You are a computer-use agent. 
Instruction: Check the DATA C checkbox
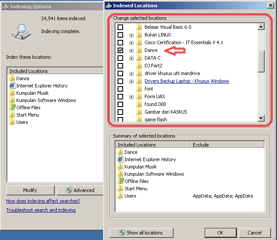120,58
